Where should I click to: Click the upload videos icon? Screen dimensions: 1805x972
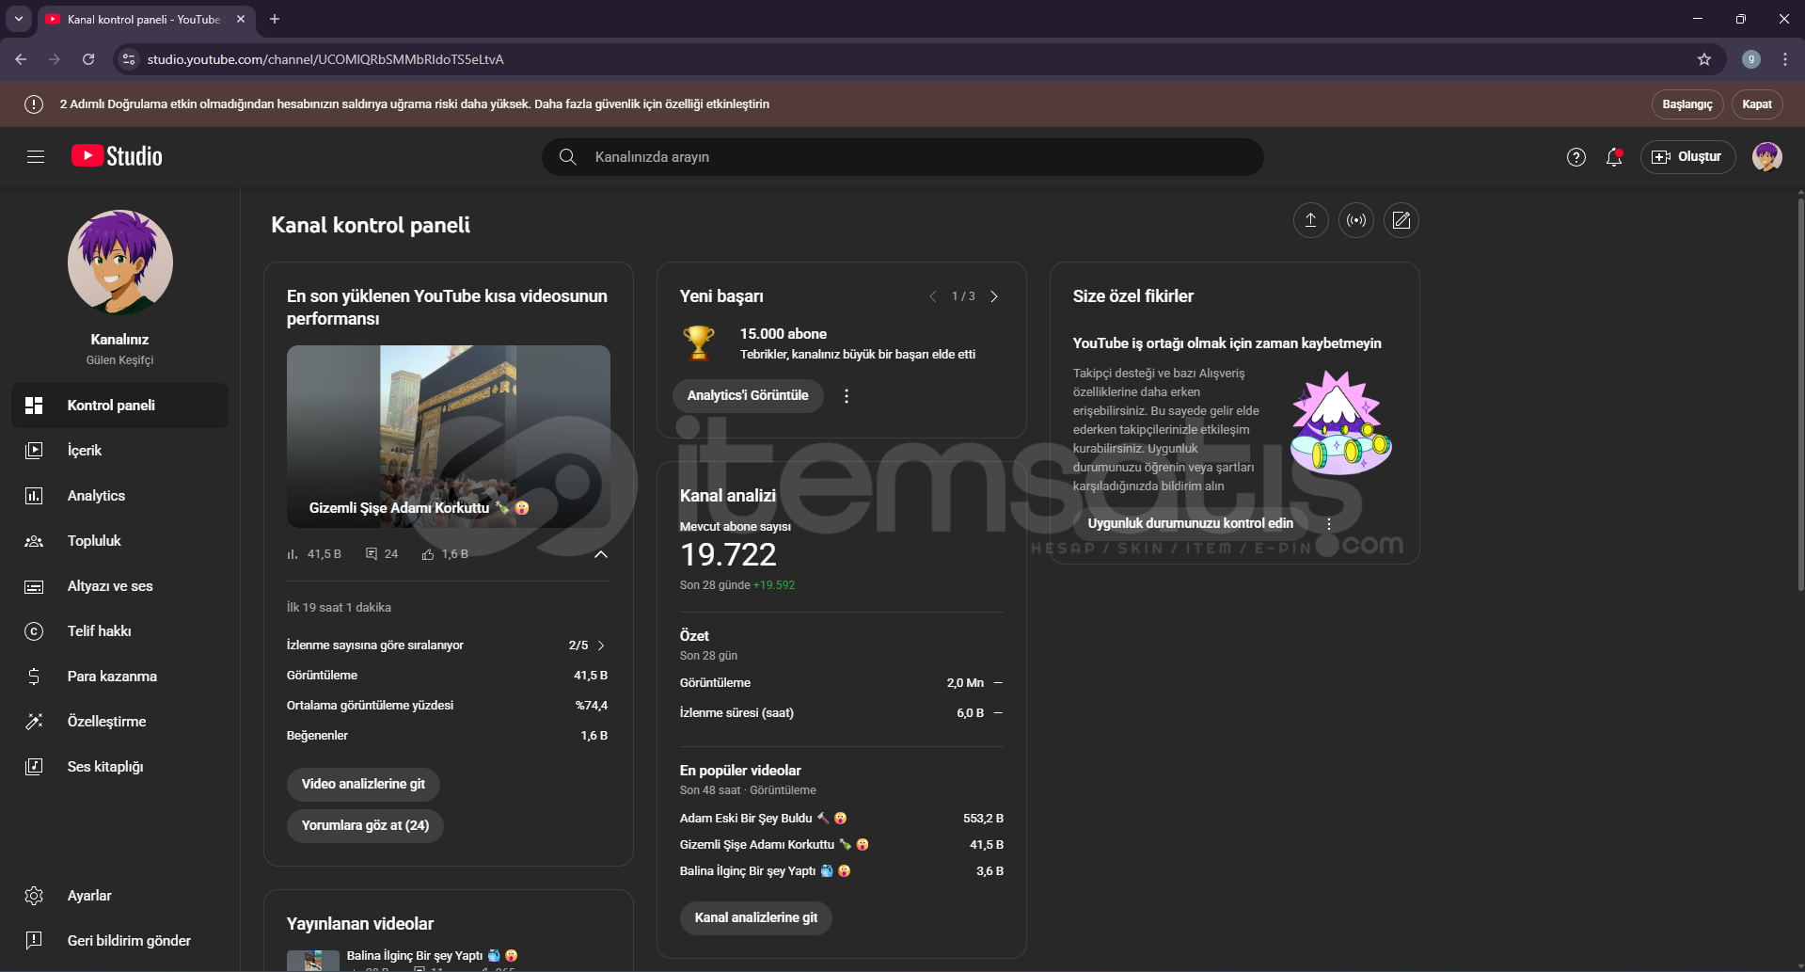[1310, 220]
